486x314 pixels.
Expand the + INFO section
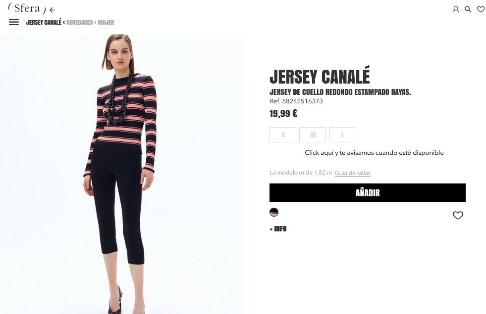tap(278, 229)
